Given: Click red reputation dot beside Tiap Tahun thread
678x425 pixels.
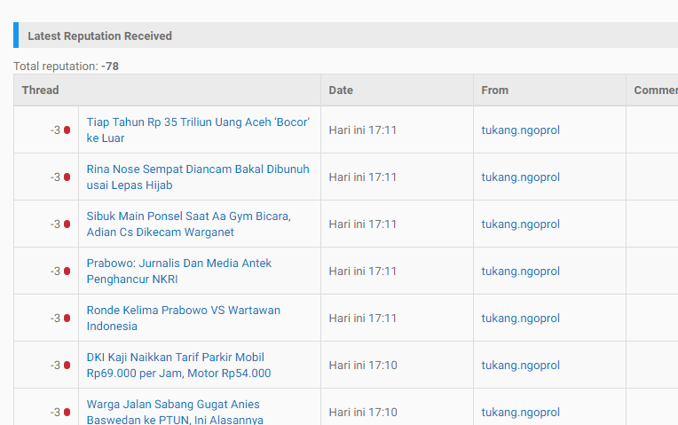Looking at the screenshot, I should click(x=67, y=130).
